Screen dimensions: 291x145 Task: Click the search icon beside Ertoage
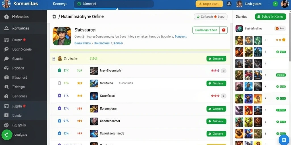coord(7,87)
